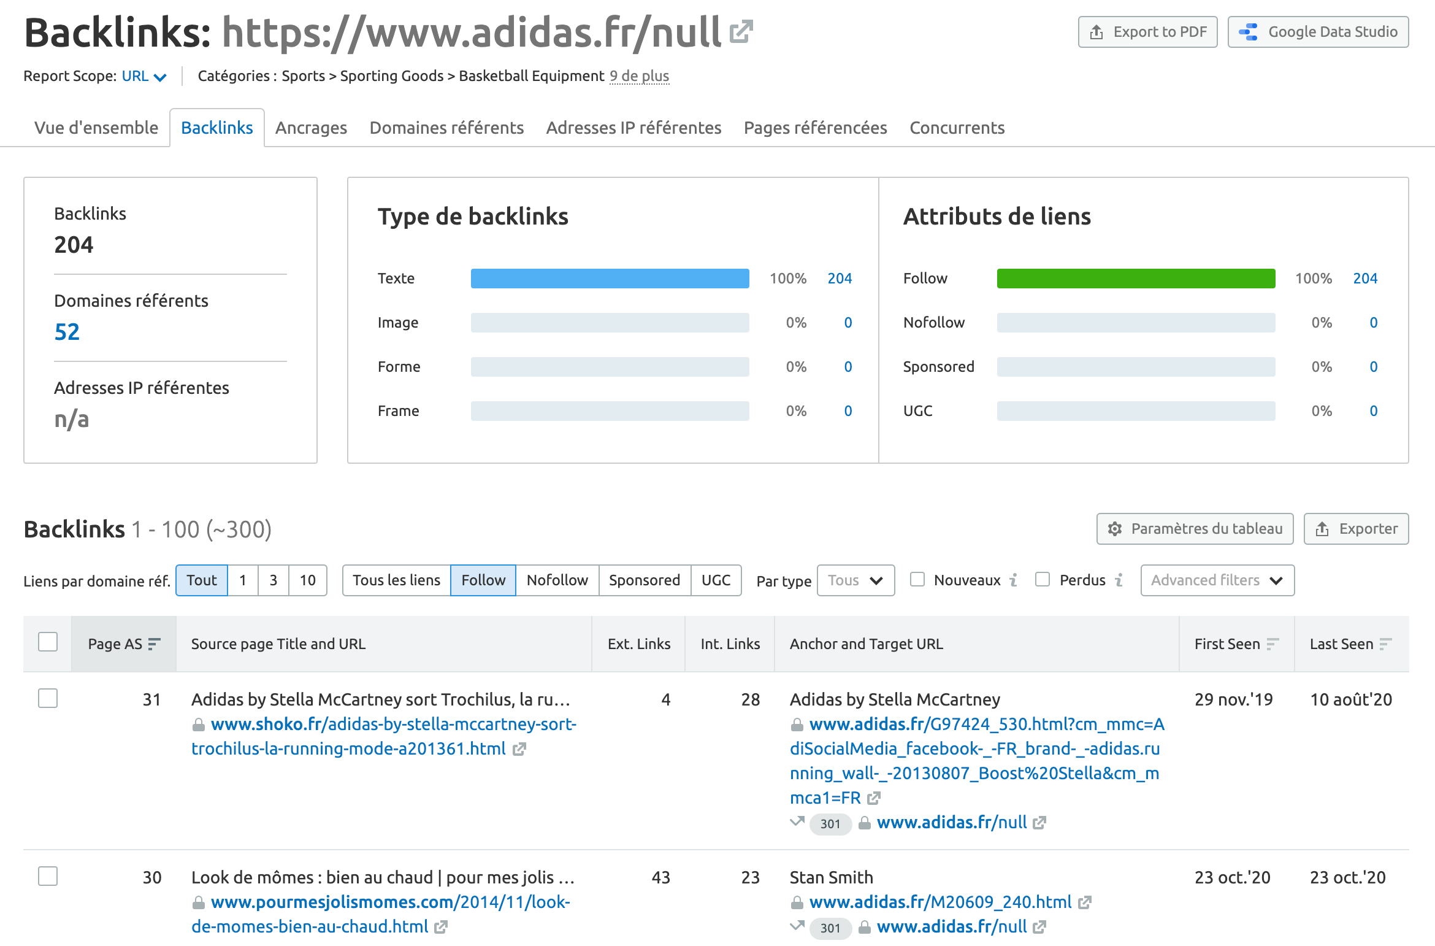Click the info icon next to Nouveaux
Image resolution: width=1435 pixels, height=946 pixels.
point(1013,580)
